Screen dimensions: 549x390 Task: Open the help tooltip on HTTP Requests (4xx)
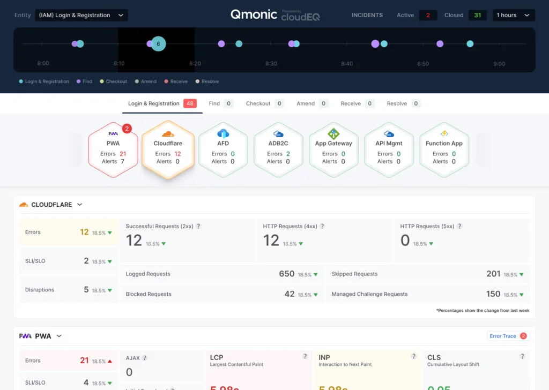coord(322,226)
